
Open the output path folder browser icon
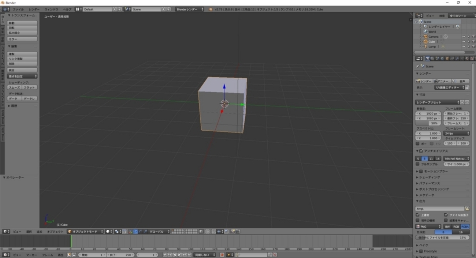pos(467,209)
